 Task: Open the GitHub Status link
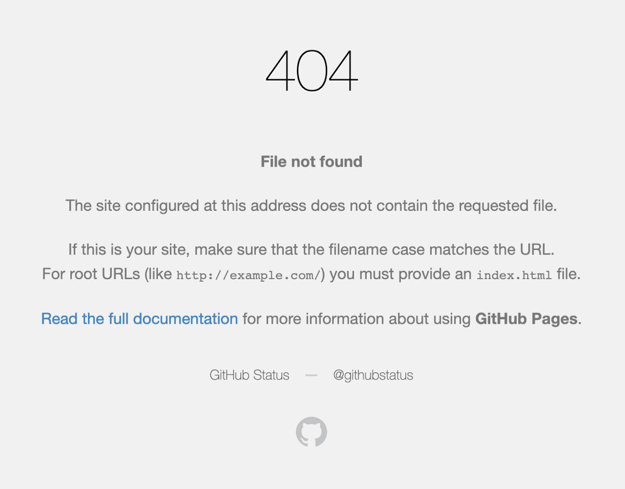pos(249,375)
